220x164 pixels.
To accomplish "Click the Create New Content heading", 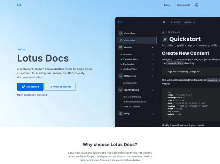I will coord(185,53).
